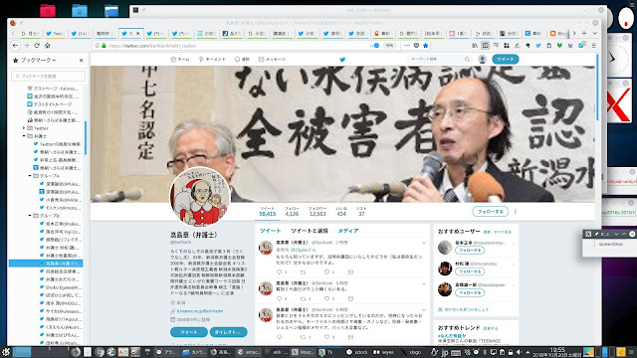The height and width of the screenshot is (358, 637).
Task: Click the Twitter page scrollbar
Action: coord(597,88)
